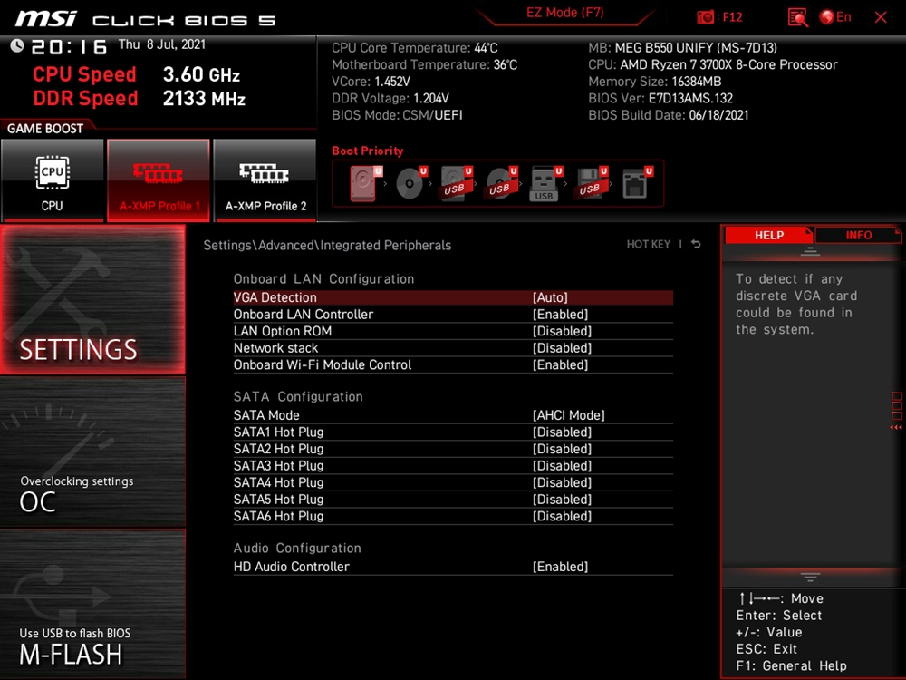Open the BIOS search magnifier icon

[x=797, y=17]
